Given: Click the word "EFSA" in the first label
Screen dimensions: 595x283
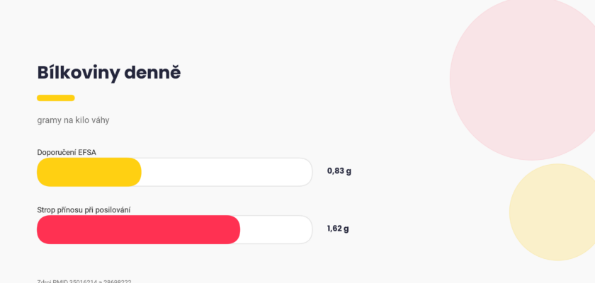Looking at the screenshot, I should (87, 152).
